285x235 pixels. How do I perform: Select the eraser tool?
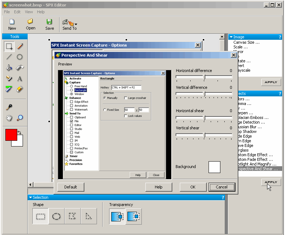[20, 89]
